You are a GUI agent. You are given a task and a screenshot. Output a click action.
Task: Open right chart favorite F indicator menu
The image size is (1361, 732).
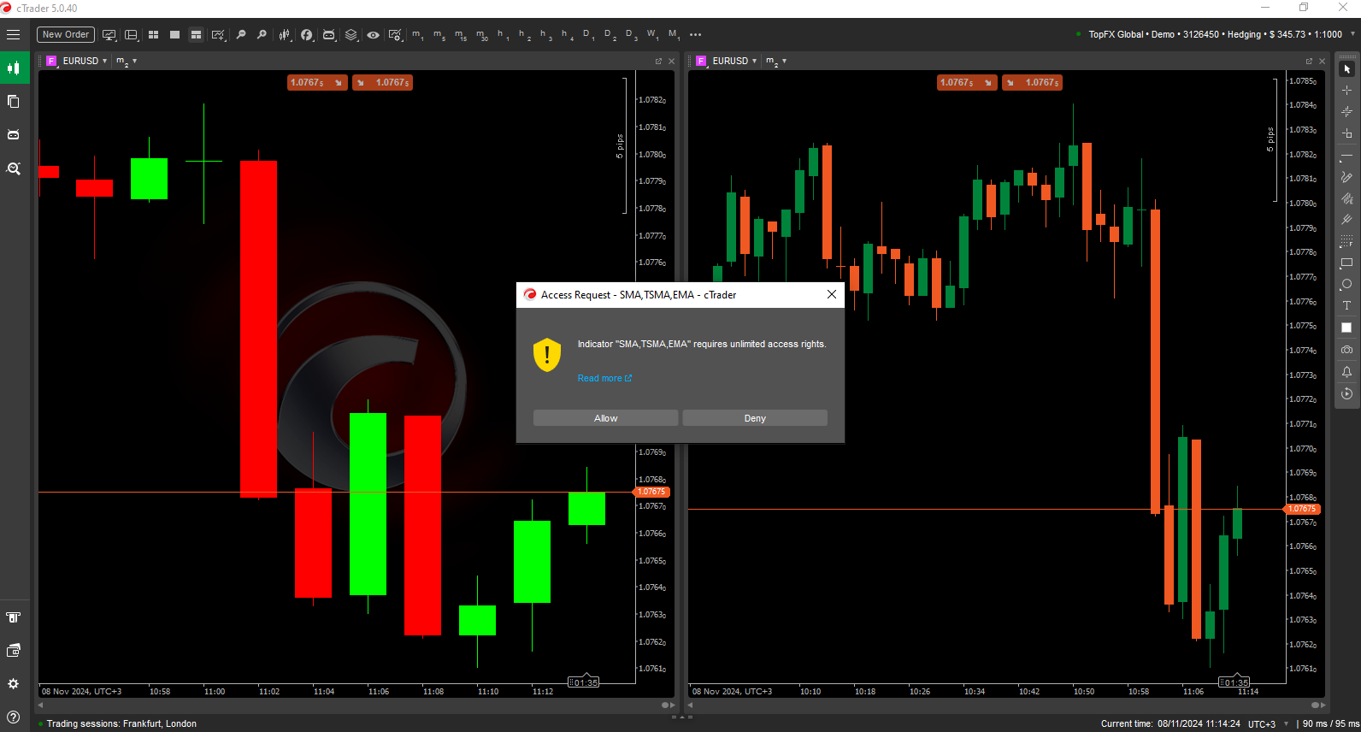point(701,61)
